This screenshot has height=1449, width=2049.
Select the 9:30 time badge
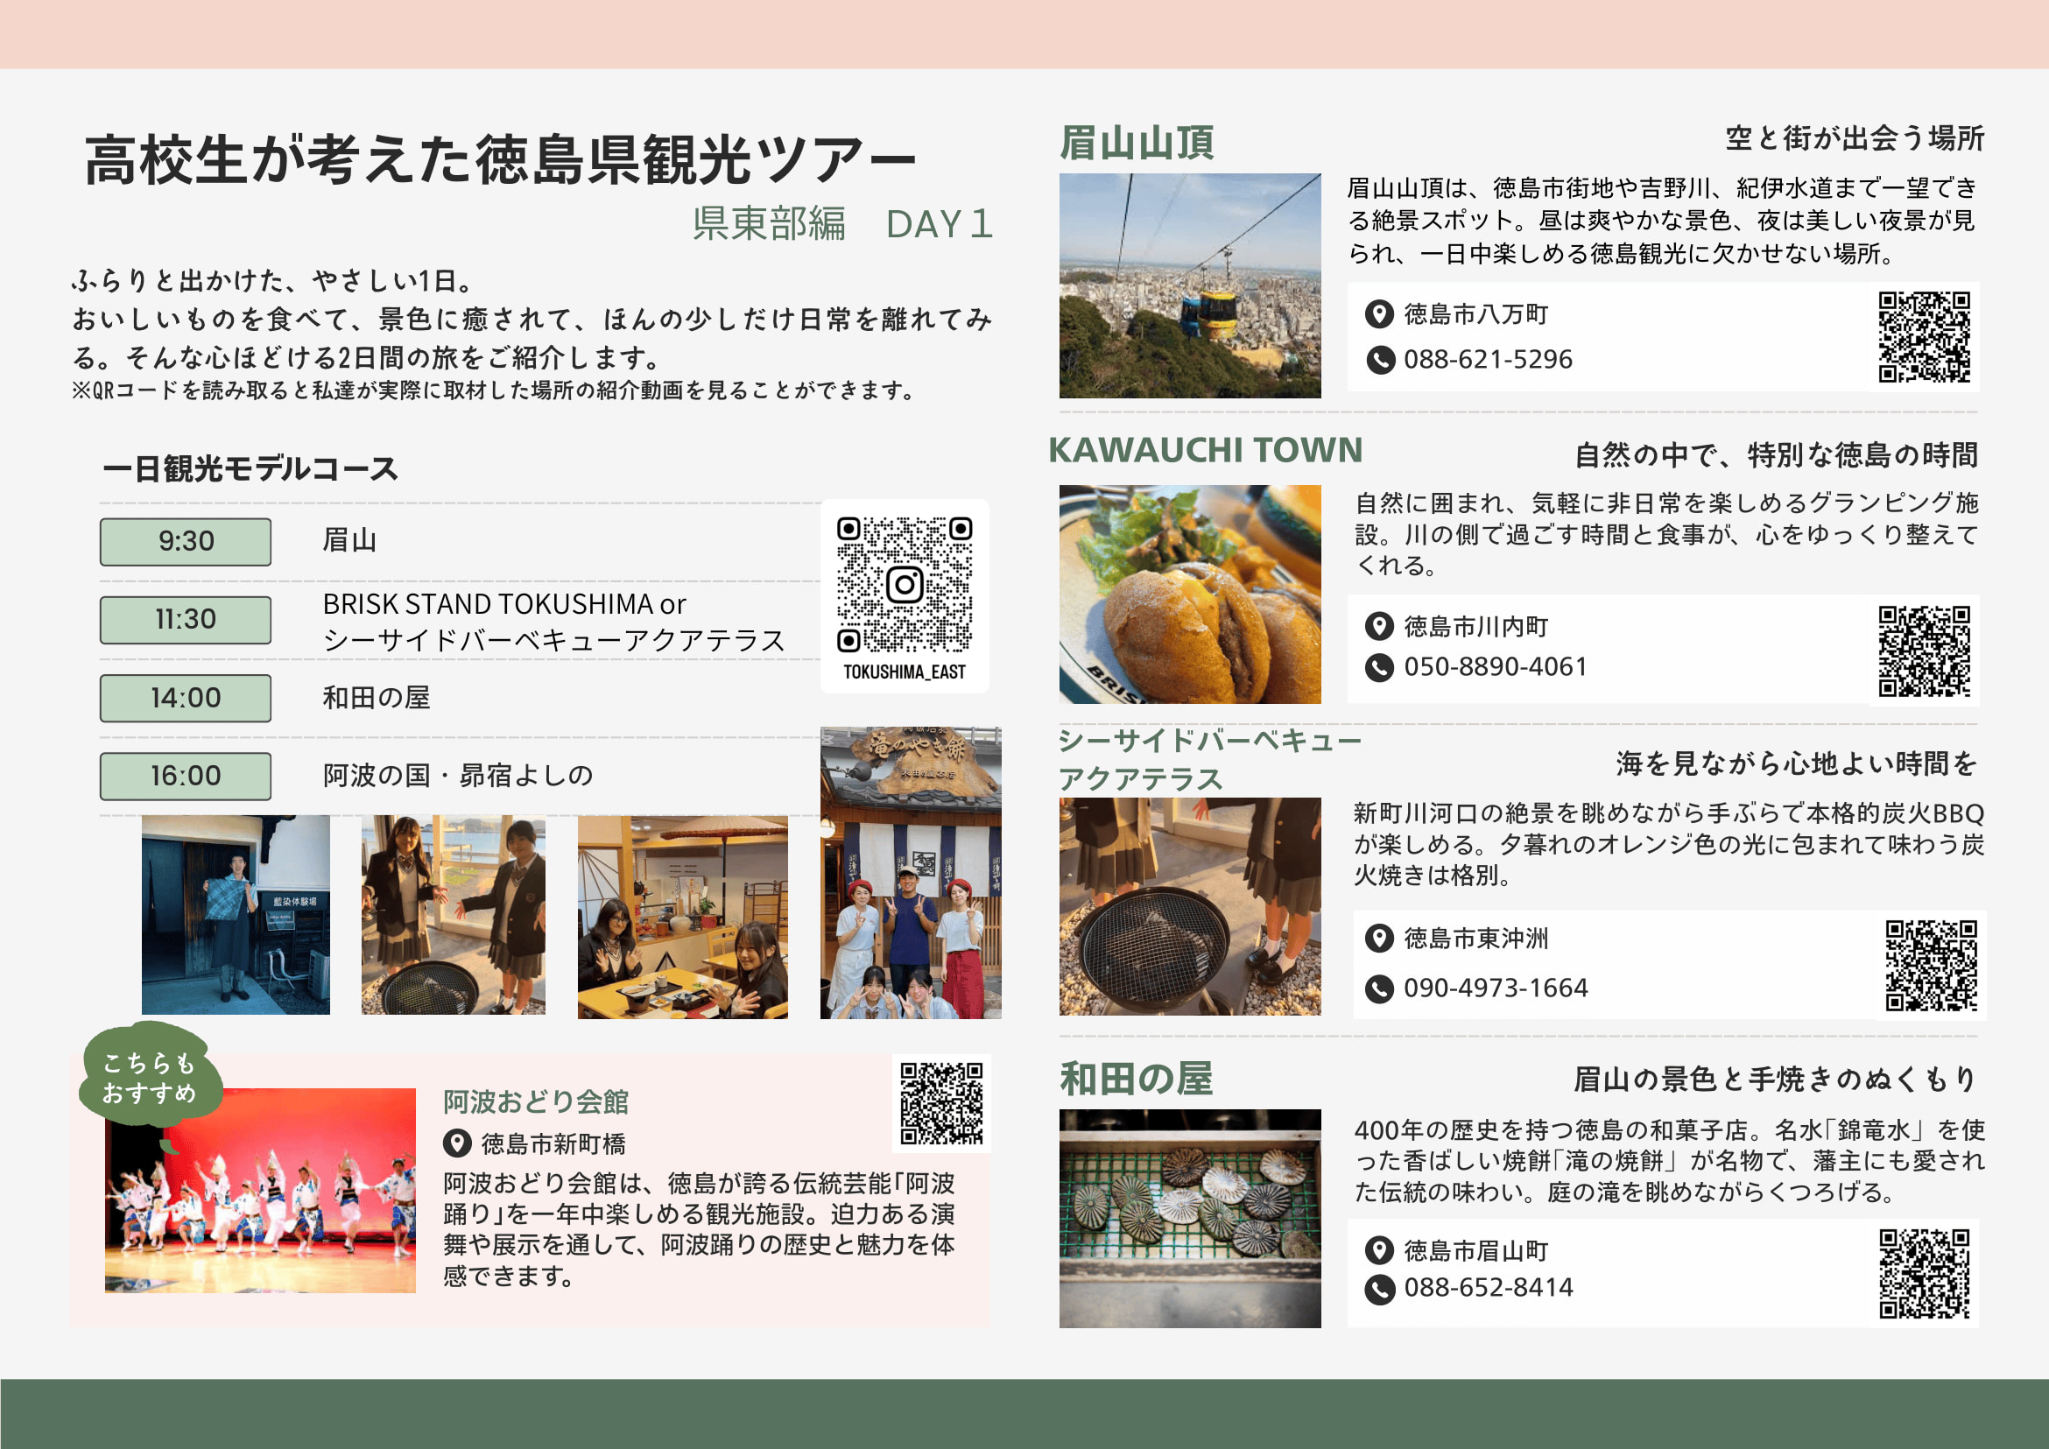tap(186, 542)
